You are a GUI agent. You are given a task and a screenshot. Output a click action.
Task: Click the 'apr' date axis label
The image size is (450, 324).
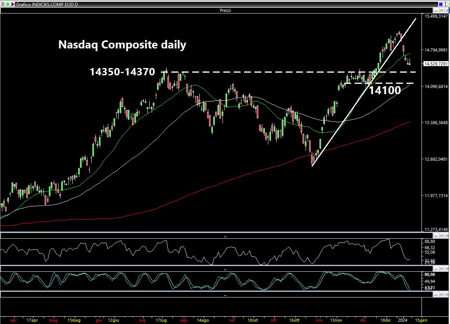pyautogui.click(x=13, y=320)
